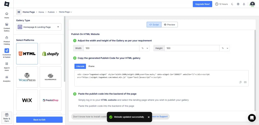Select the WordPress platform
Viewport: 259px width, 125px height.
(27, 77)
